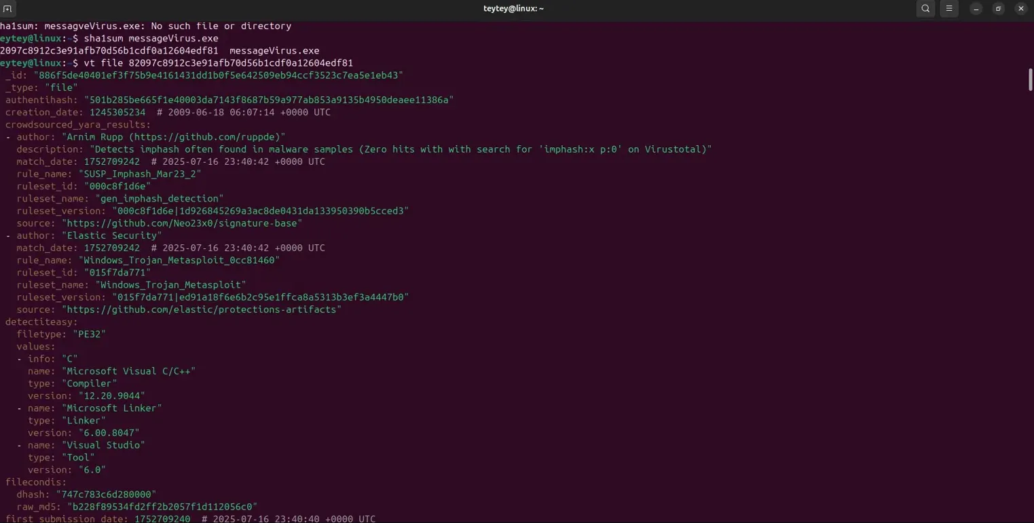Click the terminal window restore icon
The image size is (1034, 523).
click(998, 8)
